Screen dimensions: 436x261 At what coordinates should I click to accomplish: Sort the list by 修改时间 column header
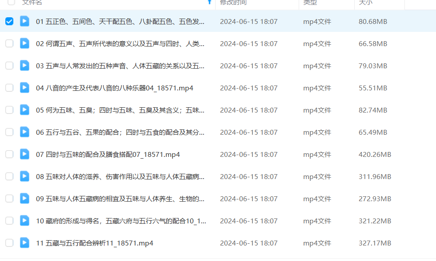pos(233,3)
